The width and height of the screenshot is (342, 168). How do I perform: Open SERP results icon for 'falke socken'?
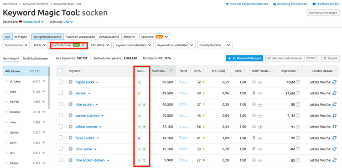(298, 138)
